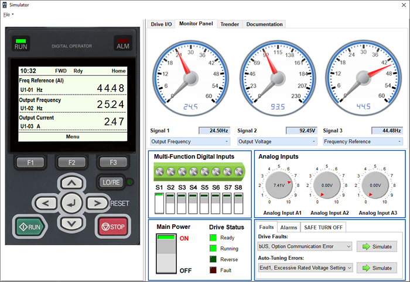410x282 pixels.
Task: Switch to the Trender tab
Action: [230, 24]
